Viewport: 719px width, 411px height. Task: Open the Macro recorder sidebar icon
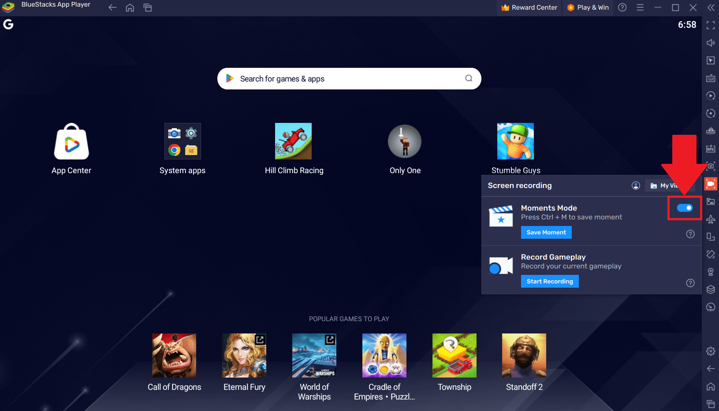[711, 96]
